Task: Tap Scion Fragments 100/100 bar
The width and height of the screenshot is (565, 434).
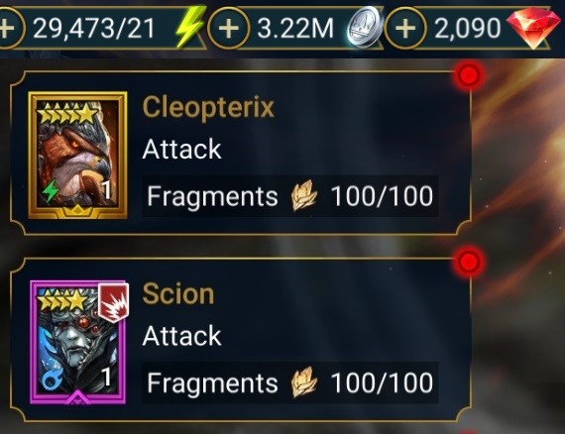Action: [x=290, y=382]
